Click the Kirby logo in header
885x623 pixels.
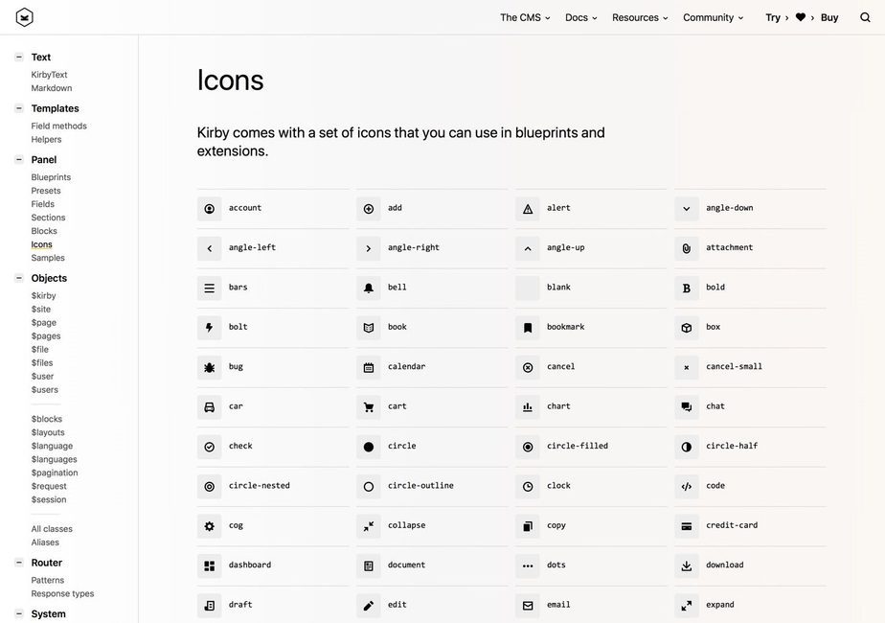[x=24, y=17]
